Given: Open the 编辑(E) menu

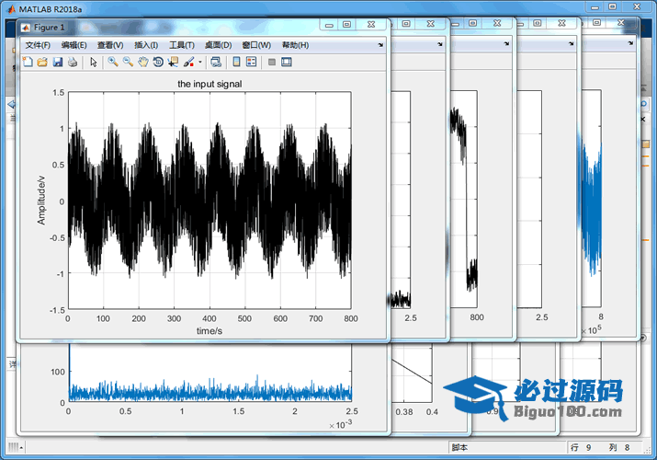Looking at the screenshot, I should 74,45.
